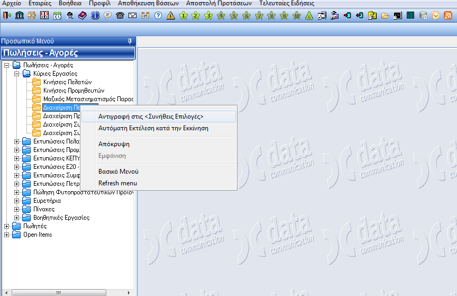Click the database with document icon
Screen dimensions: 457x296
click(423, 15)
